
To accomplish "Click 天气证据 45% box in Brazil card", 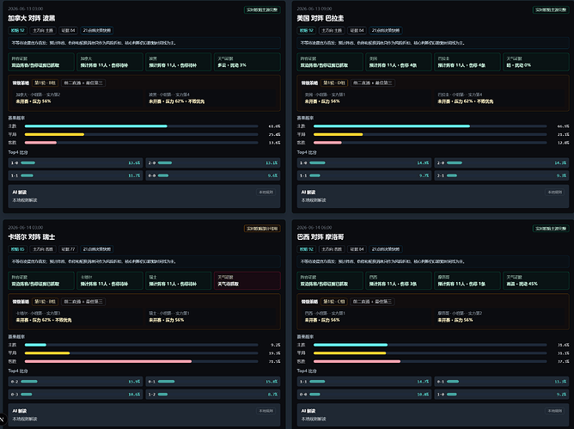I will click(x=536, y=280).
